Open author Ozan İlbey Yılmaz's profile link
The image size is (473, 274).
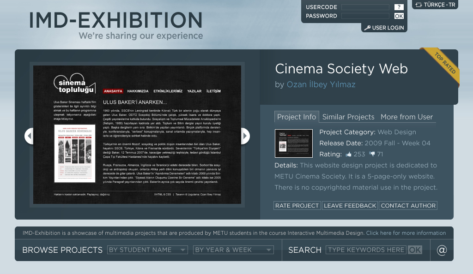click(x=321, y=84)
